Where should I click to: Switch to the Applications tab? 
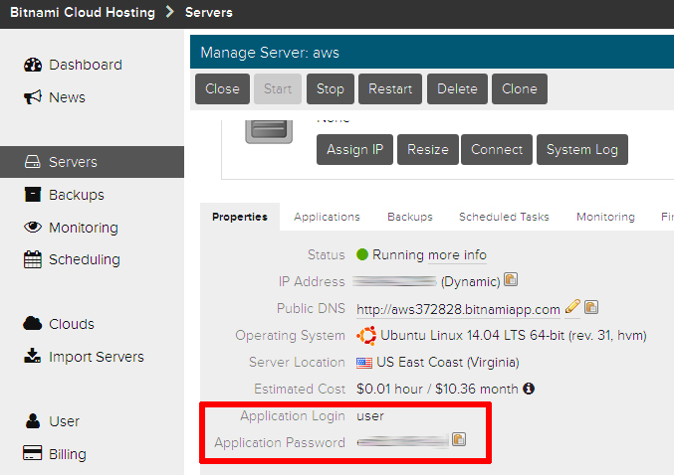(327, 217)
